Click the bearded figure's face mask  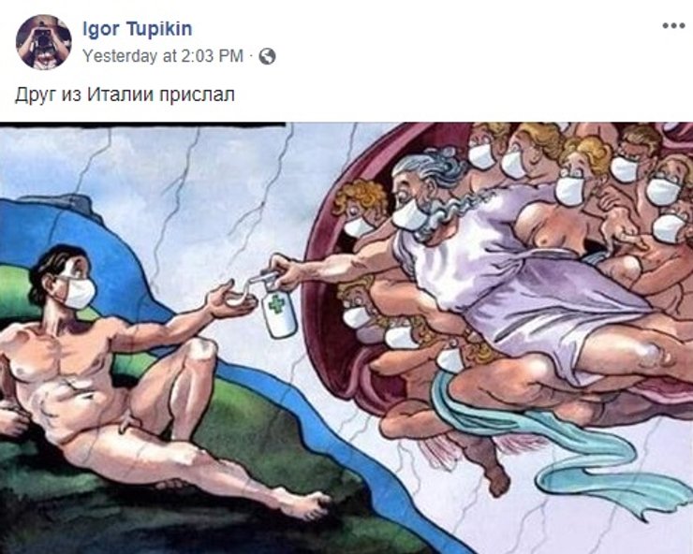pyautogui.click(x=411, y=215)
